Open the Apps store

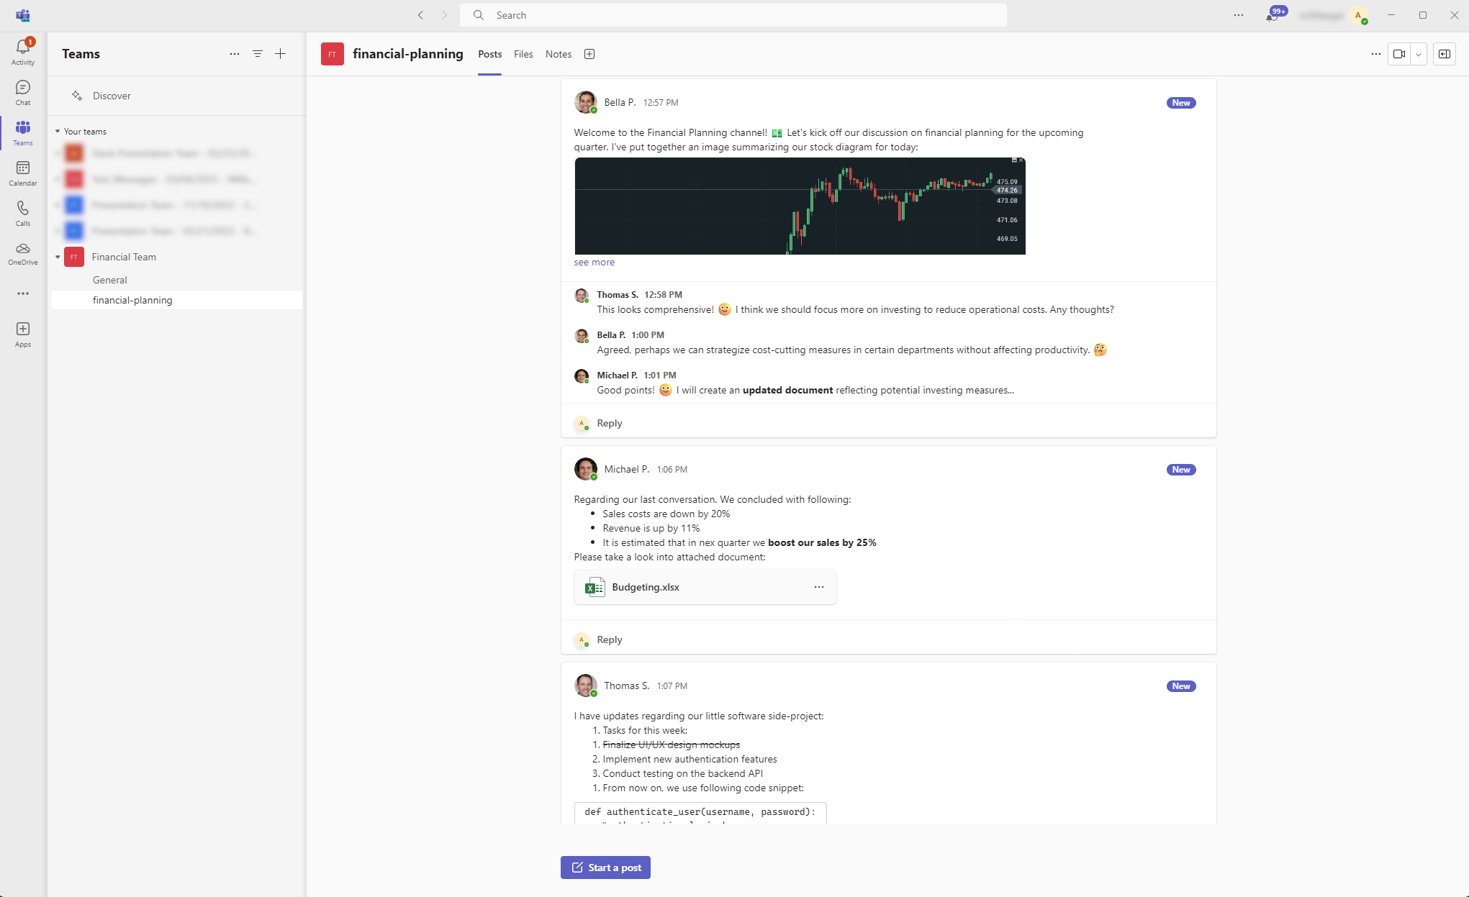pyautogui.click(x=23, y=334)
